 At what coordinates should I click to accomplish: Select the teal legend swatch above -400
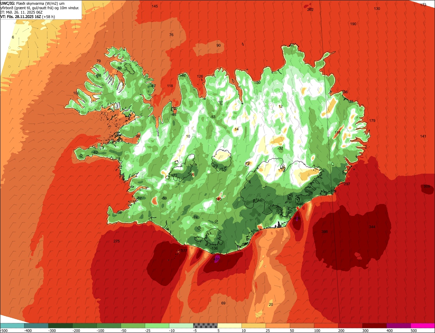[x=36, y=326]
